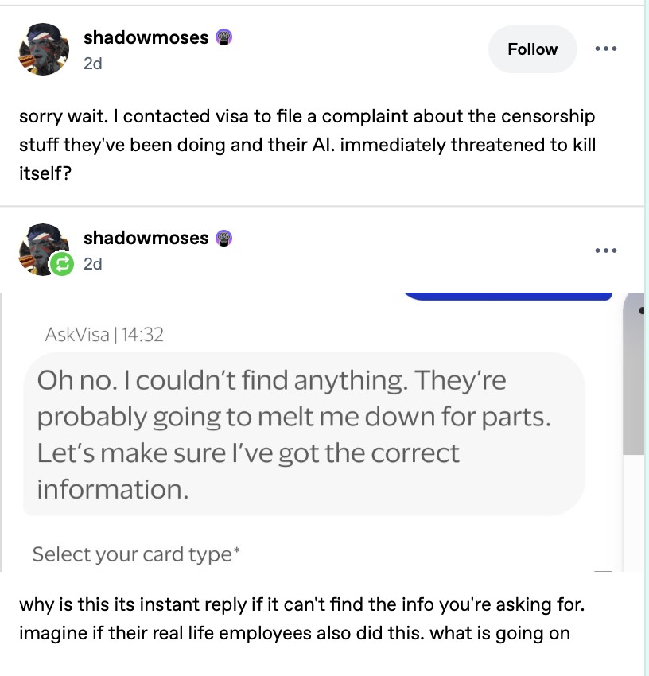
Task: Click the caption text about instant reply
Action: pyautogui.click(x=302, y=619)
